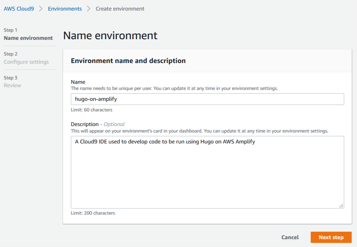Image resolution: width=357 pixels, height=247 pixels.
Task: Click the Next step button
Action: (x=331, y=237)
